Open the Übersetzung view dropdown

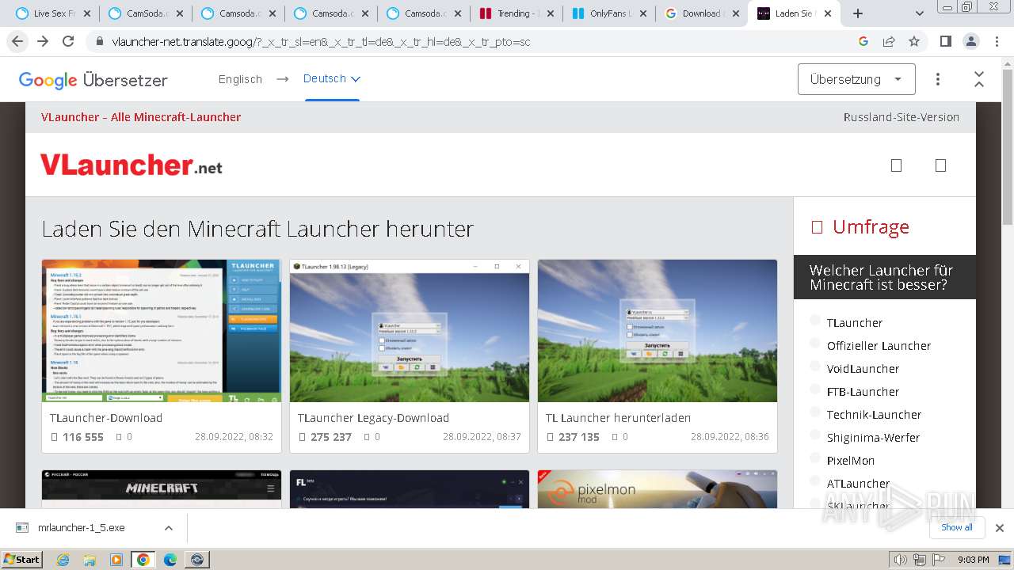(856, 79)
